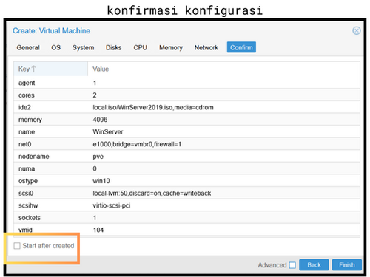
Task: Click the WinServer name value
Action: pyautogui.click(x=108, y=132)
